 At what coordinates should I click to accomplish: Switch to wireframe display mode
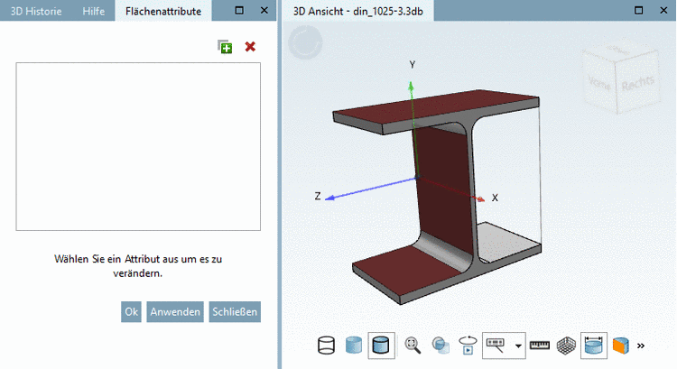pyautogui.click(x=326, y=346)
